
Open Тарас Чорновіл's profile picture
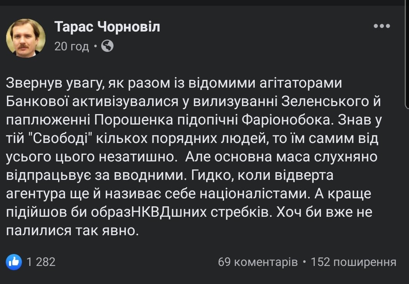26,38
